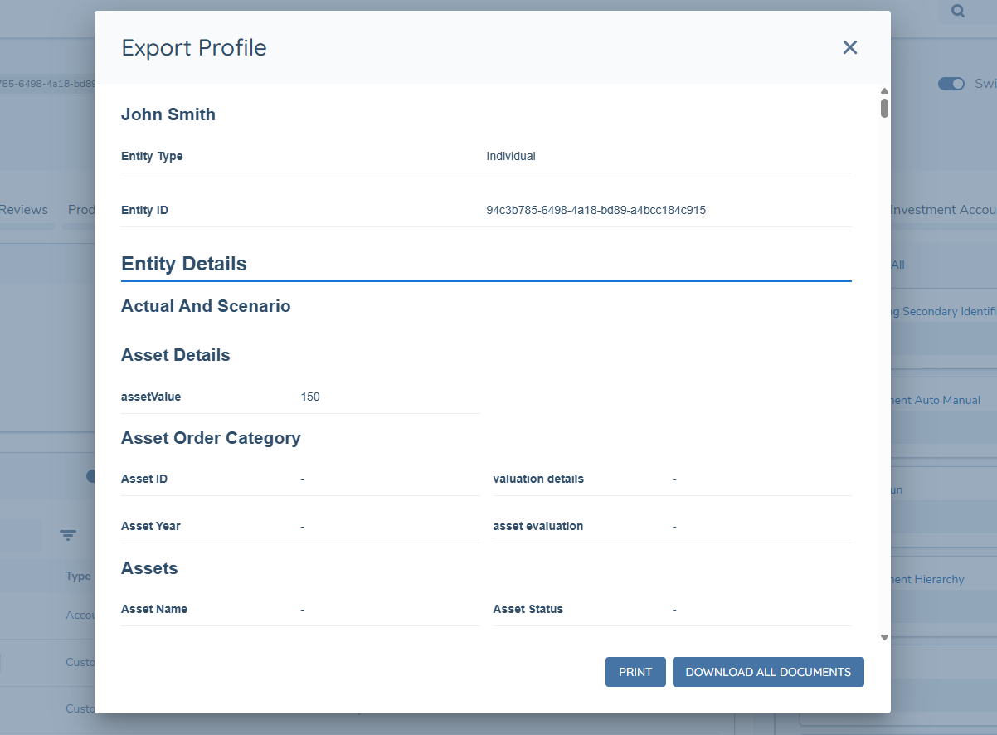This screenshot has width=997, height=735.
Task: Click DOWNLOAD ALL DOCUMENTS
Action: click(767, 671)
